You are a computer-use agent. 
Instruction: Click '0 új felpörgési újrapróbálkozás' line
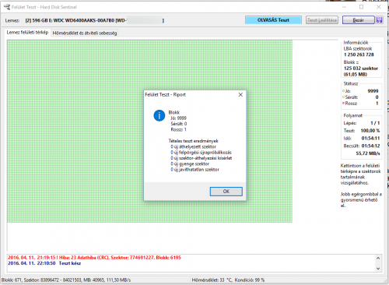click(x=201, y=153)
